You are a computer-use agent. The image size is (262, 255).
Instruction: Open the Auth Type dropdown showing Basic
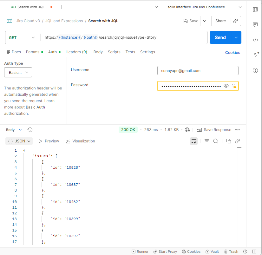point(18,72)
